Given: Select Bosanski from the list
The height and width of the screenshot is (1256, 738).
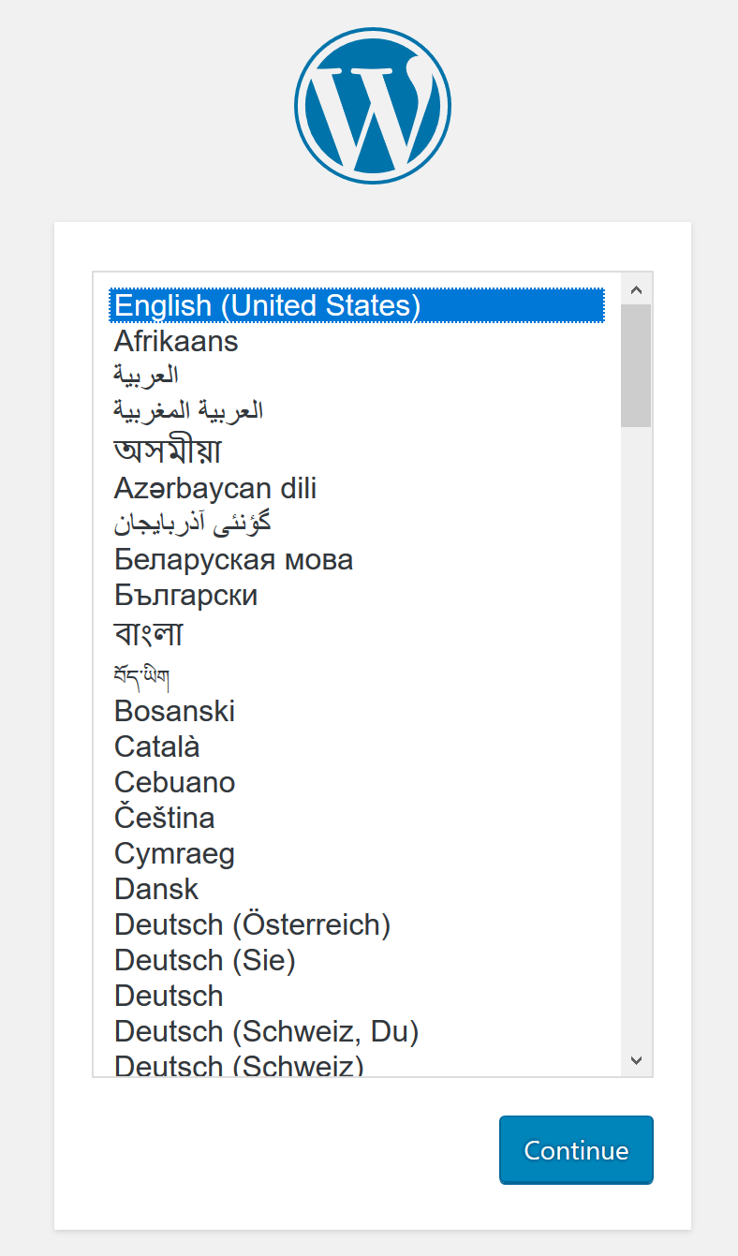Looking at the screenshot, I should click(x=357, y=711).
